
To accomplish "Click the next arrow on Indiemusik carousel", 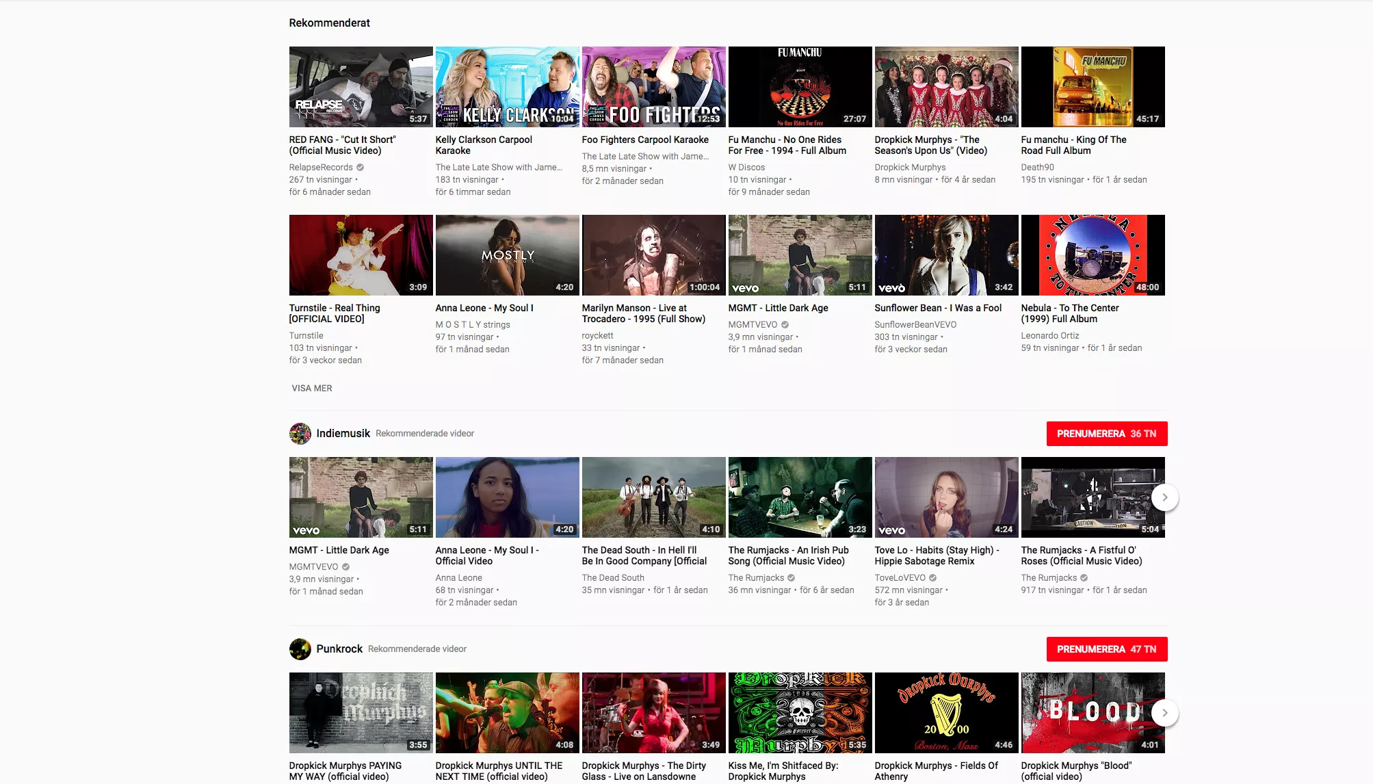I will tap(1164, 497).
